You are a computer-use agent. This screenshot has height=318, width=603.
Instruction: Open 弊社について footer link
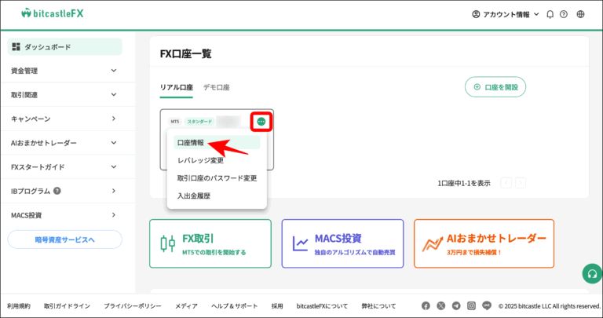(x=378, y=306)
